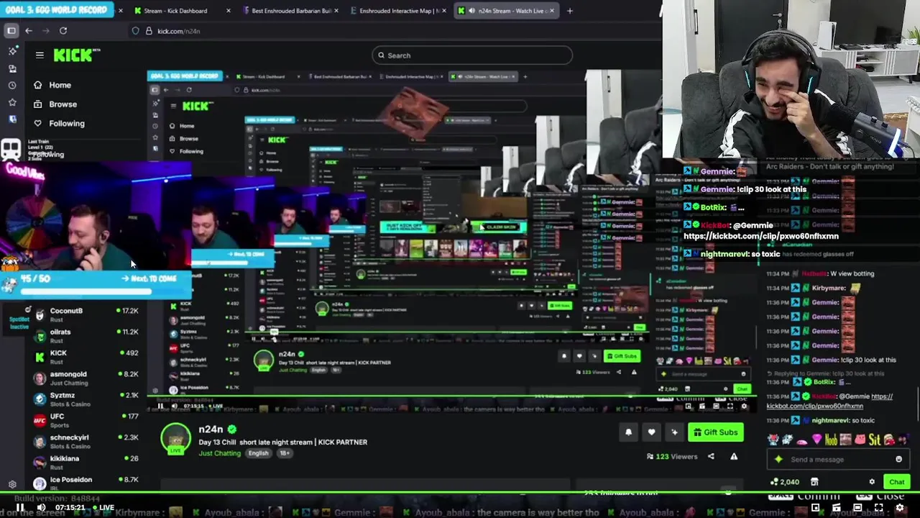Go back in the browser
The image size is (920, 518).
(x=29, y=31)
